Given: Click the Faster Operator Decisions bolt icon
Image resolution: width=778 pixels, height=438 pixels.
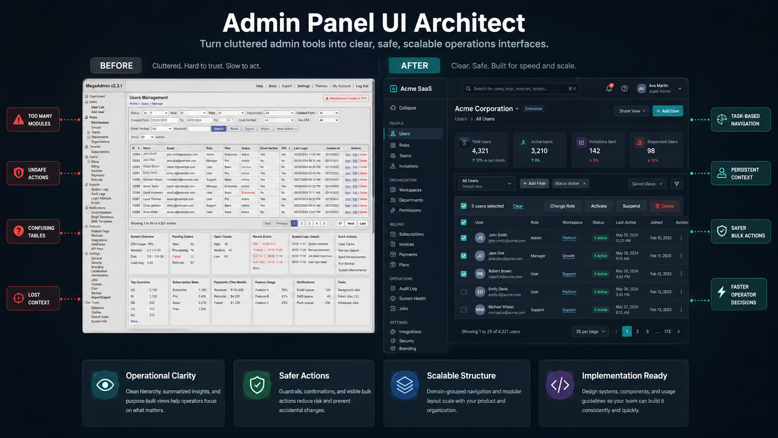Looking at the screenshot, I should coord(722,292).
